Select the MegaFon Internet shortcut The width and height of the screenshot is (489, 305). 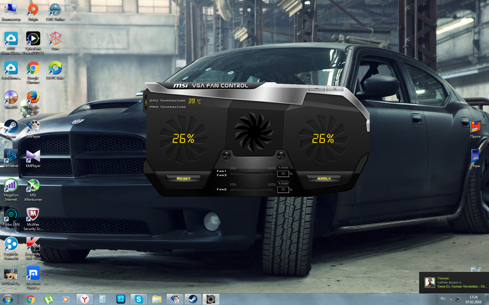11,190
